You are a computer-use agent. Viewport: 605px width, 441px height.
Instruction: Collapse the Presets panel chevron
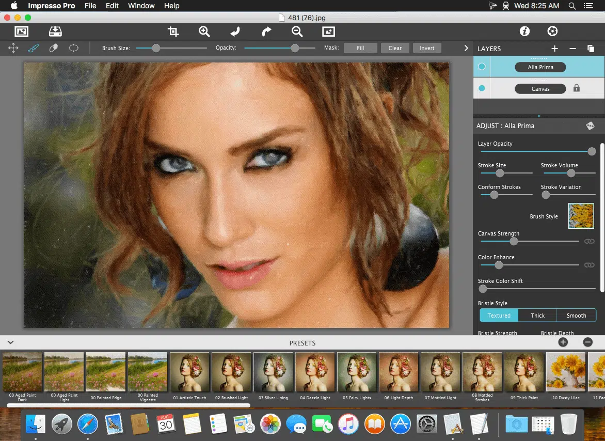(10, 342)
